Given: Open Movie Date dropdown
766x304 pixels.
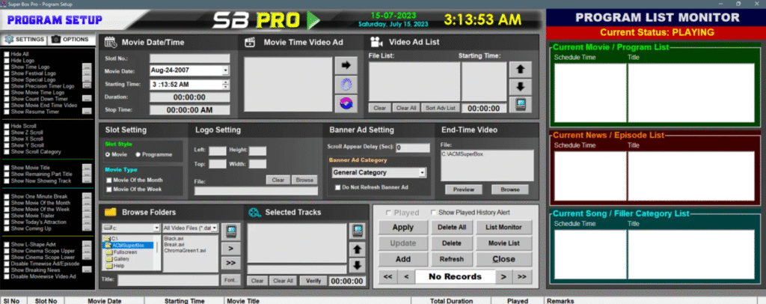Looking at the screenshot, I should 225,70.
